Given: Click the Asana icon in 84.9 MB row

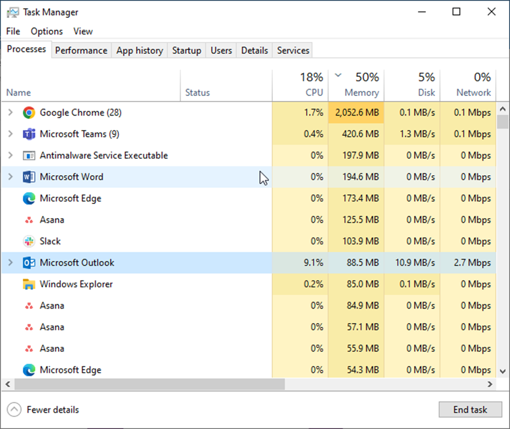Looking at the screenshot, I should [x=29, y=306].
